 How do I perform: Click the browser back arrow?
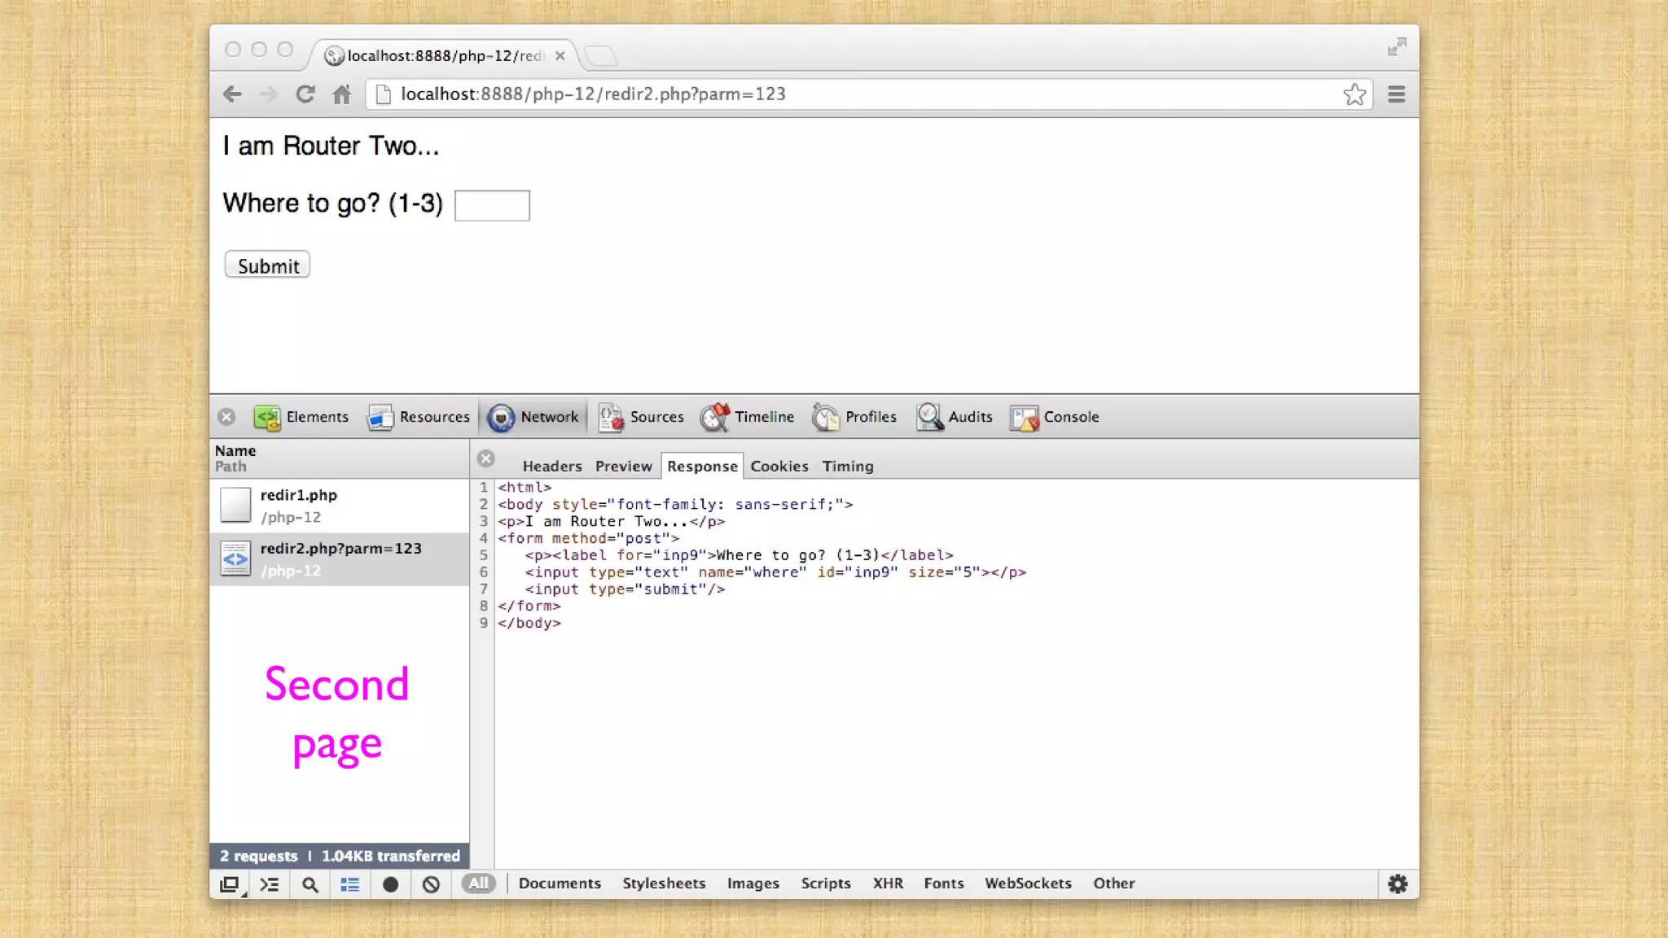click(x=232, y=94)
